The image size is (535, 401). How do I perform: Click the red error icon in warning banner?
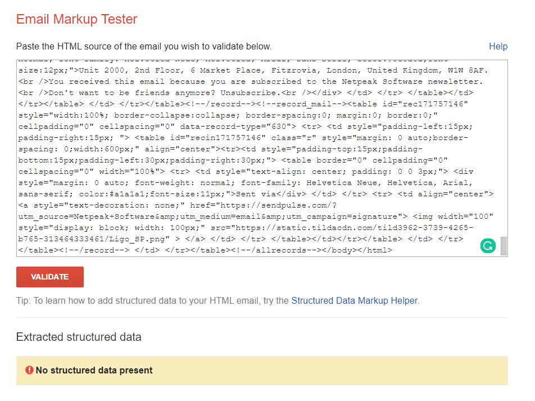click(x=29, y=370)
